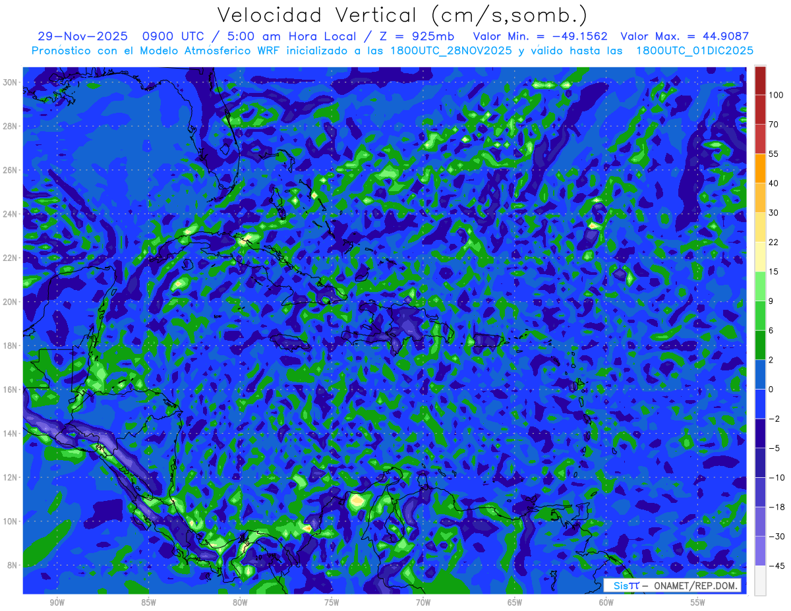
Task: Click longitude axis label '65W'
Action: click(515, 603)
